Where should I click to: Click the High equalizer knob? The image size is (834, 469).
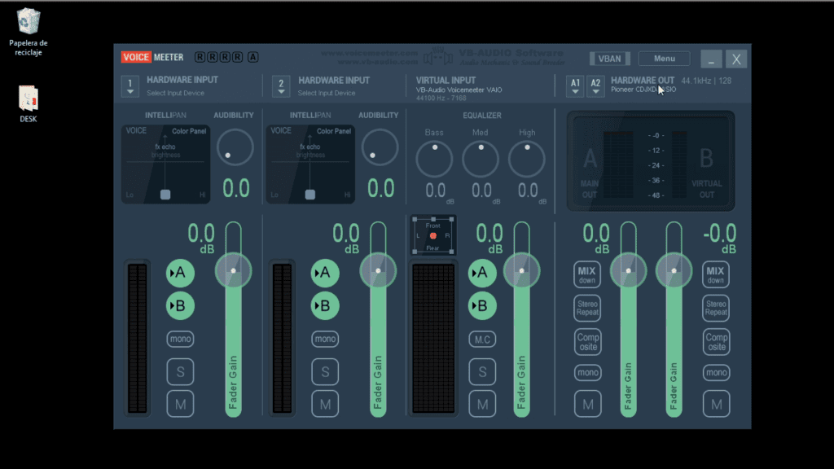click(x=527, y=159)
